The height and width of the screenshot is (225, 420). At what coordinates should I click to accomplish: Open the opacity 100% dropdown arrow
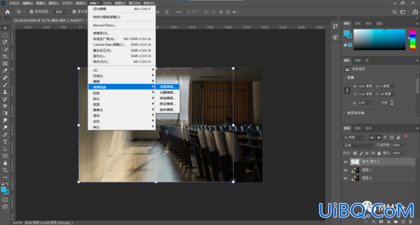[x=405, y=145]
